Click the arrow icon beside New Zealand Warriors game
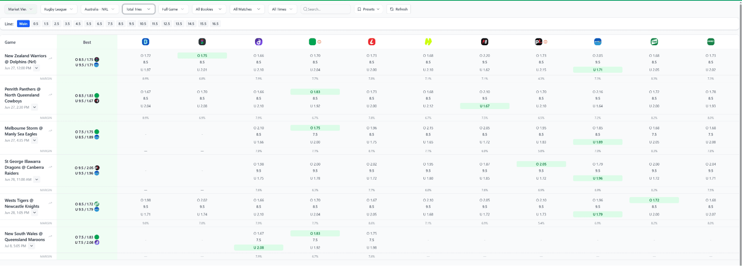742x266 pixels. pyautogui.click(x=50, y=58)
